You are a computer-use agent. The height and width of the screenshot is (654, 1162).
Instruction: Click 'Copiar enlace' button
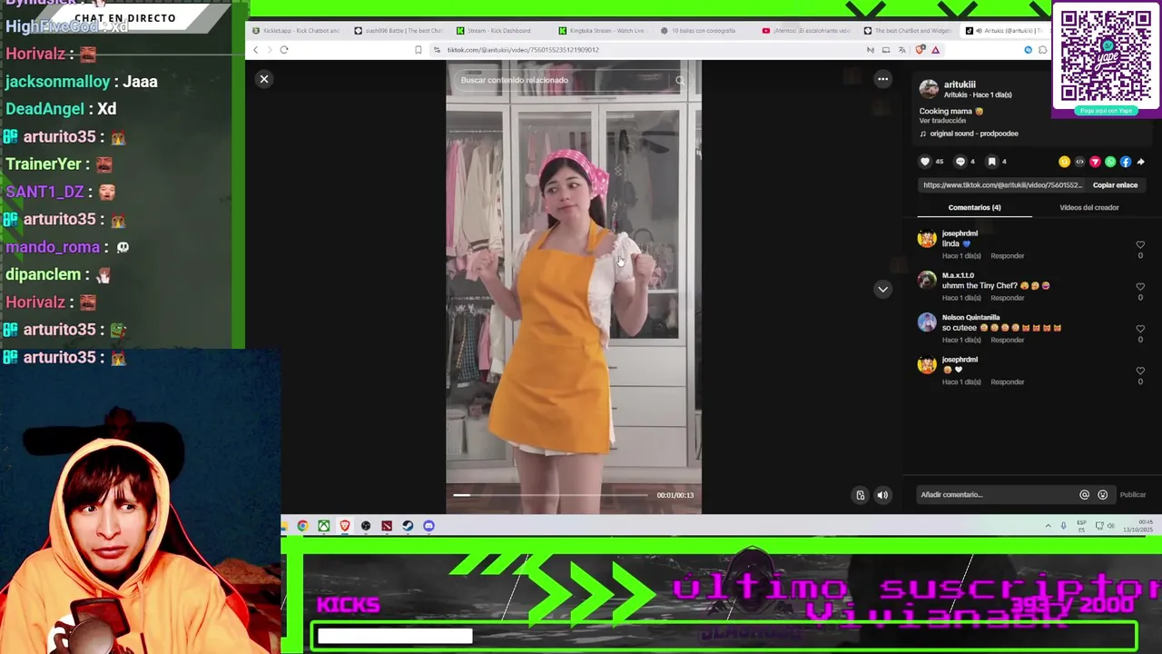(1115, 185)
